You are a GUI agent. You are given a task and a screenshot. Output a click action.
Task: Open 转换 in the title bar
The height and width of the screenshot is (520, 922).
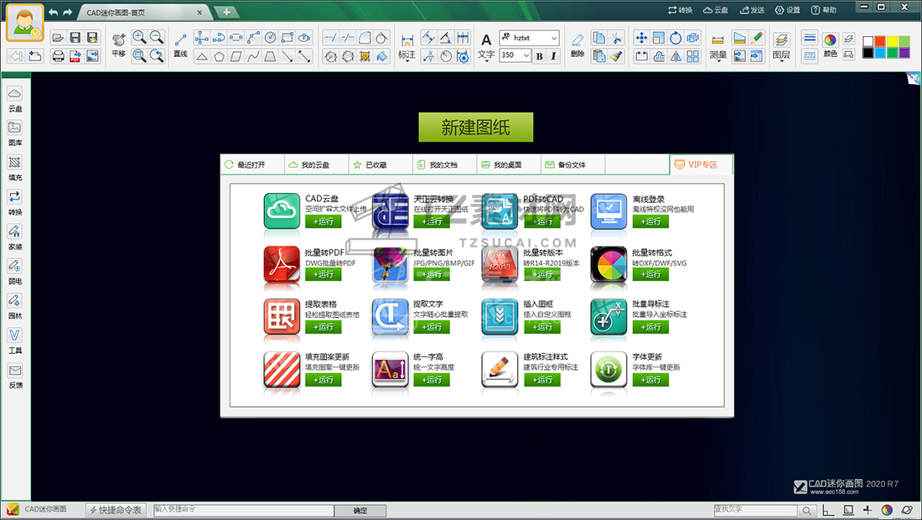(681, 10)
